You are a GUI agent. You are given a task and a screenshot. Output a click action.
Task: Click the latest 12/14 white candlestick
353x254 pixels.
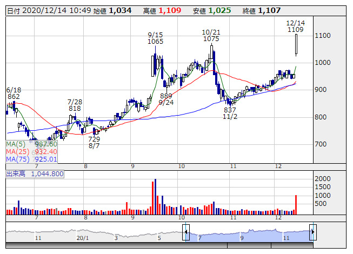(296, 45)
